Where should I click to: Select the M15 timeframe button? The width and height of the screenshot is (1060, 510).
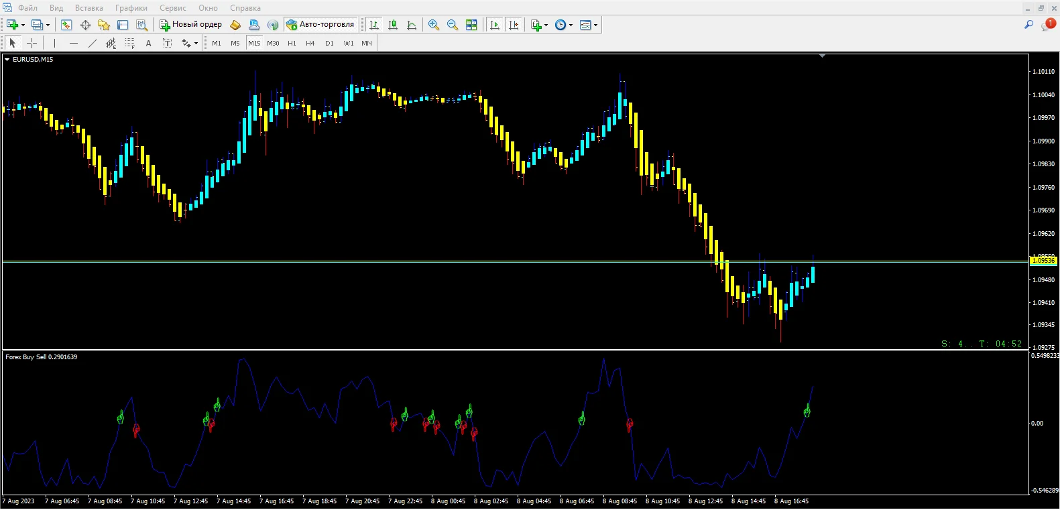(254, 43)
